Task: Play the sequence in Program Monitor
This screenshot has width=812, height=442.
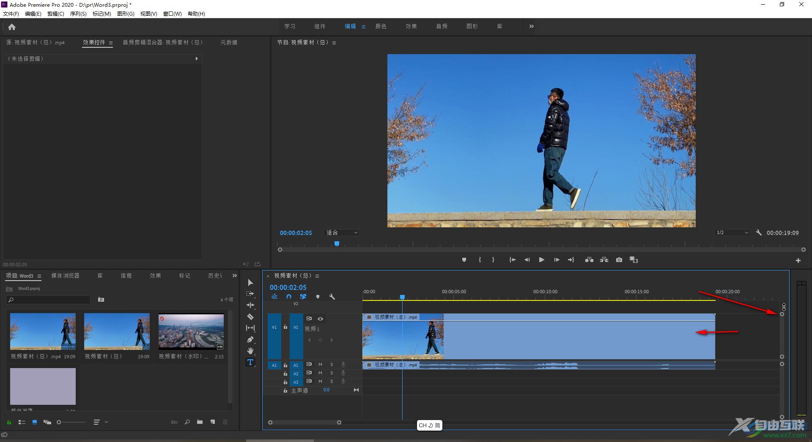Action: click(x=541, y=260)
